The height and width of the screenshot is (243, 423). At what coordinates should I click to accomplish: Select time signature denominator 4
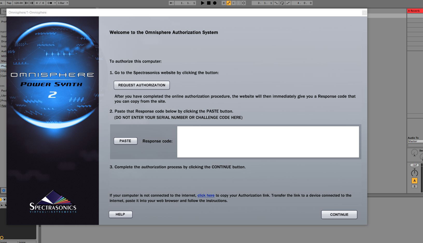point(43,3)
